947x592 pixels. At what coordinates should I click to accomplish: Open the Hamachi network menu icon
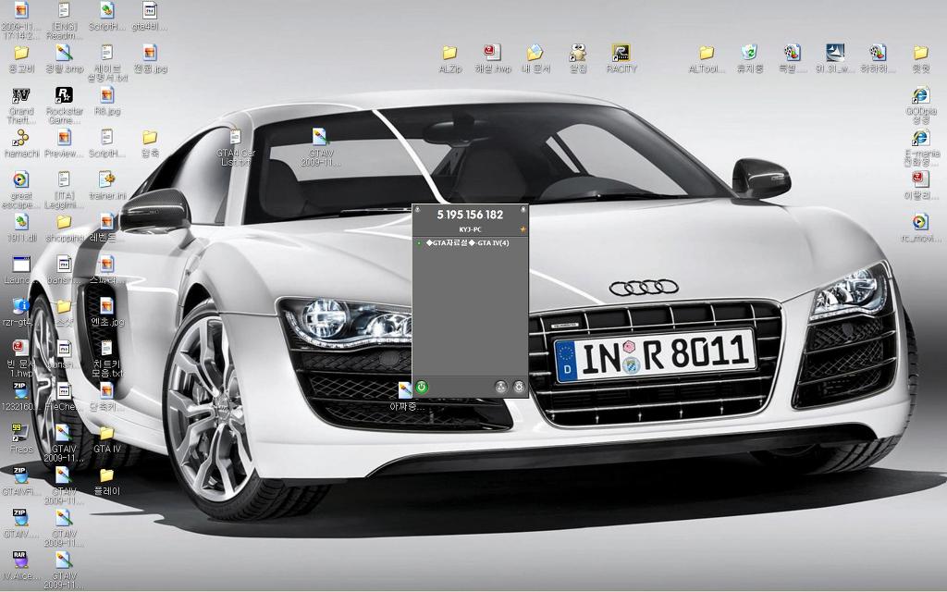tap(500, 387)
